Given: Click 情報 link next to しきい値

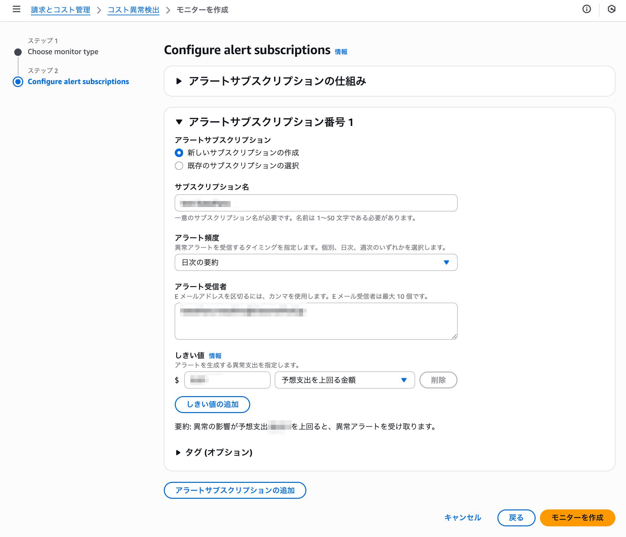Looking at the screenshot, I should pyautogui.click(x=215, y=356).
